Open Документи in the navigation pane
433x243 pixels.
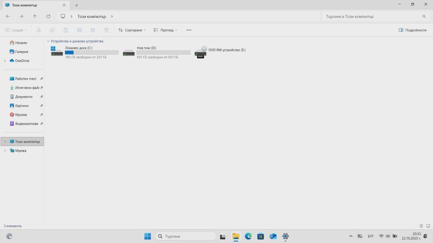tap(22, 97)
